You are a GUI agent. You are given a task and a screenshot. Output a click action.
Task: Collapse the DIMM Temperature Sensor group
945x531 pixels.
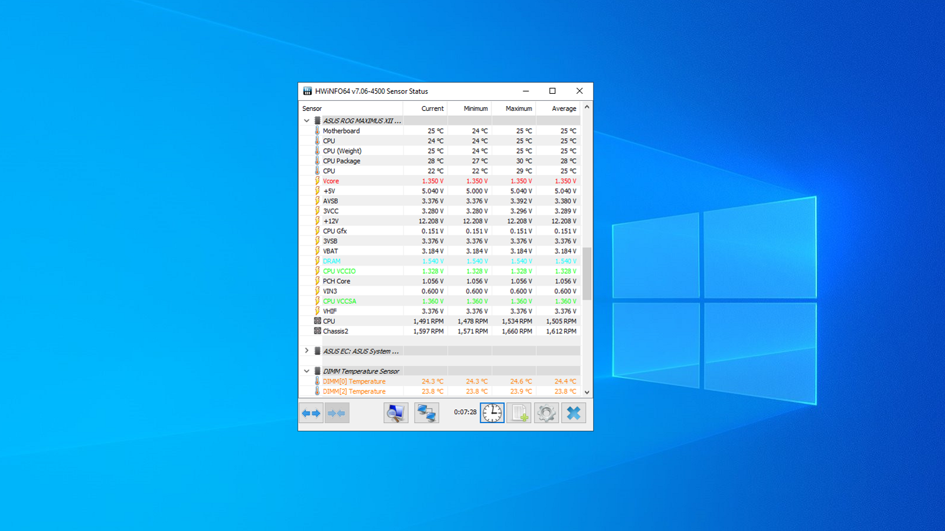[307, 371]
